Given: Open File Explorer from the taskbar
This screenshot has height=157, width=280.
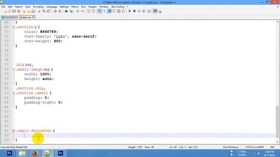Looking at the screenshot, I should (22, 153).
